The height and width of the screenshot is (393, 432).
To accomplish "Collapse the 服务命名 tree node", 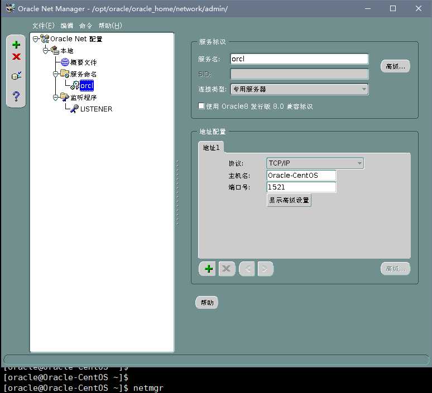I will point(55,74).
